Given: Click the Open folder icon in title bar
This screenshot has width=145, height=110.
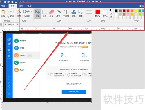Looking at the screenshot, I should coord(9,2).
